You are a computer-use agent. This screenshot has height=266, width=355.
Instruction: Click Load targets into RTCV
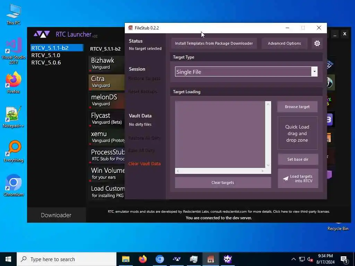click(298, 178)
